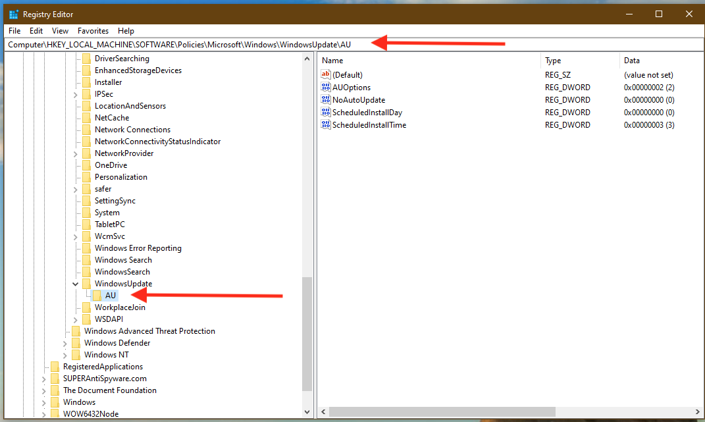Select the WorkplaceJoin key in tree

[x=120, y=307]
